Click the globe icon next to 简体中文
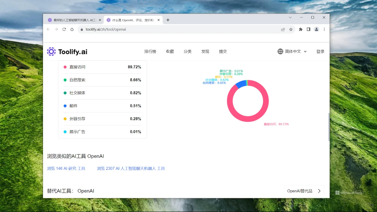This screenshot has width=377, height=212. pos(280,51)
